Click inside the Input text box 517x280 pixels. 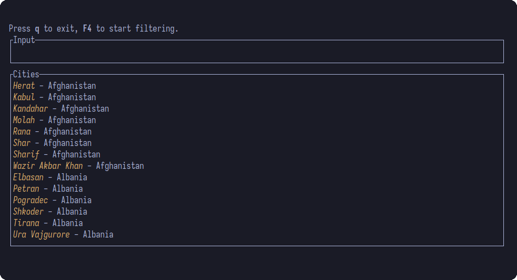pos(257,51)
